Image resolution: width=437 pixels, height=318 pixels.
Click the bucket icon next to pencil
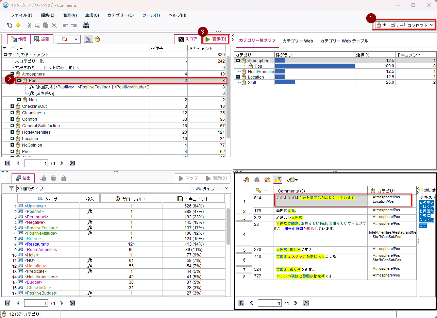coord(97,39)
